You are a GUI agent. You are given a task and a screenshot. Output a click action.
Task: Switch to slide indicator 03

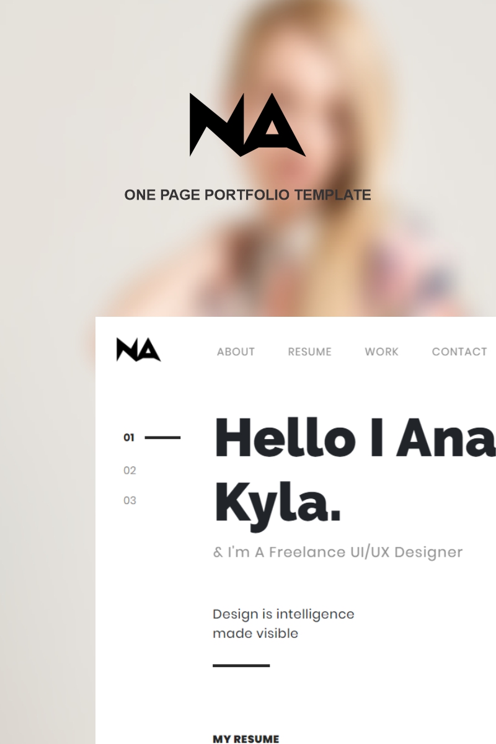tap(130, 500)
